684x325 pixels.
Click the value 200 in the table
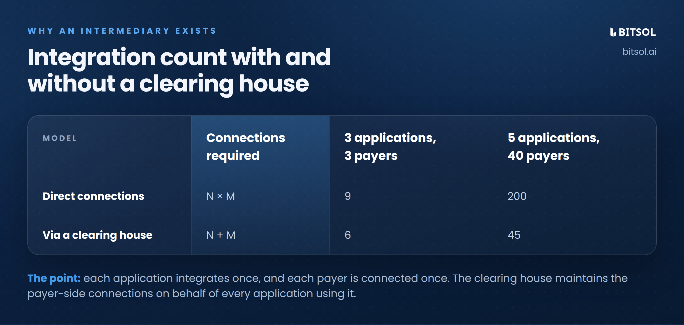(x=517, y=196)
